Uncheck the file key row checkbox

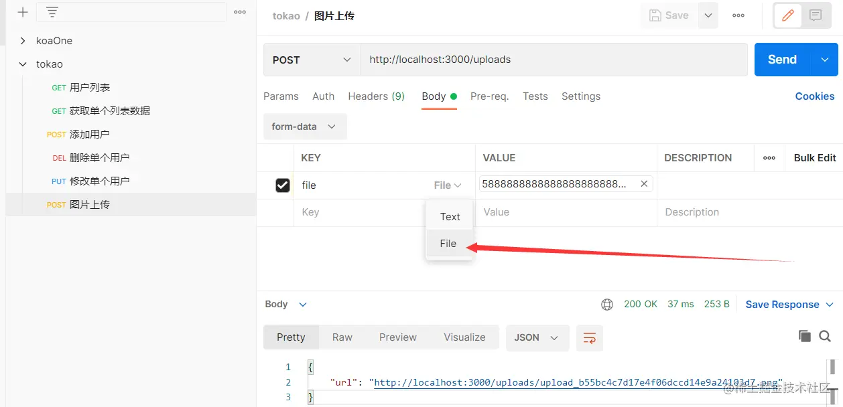point(283,185)
